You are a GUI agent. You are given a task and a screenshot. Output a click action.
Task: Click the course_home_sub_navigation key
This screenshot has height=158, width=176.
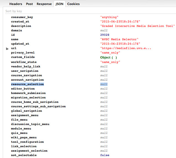click(x=35, y=102)
